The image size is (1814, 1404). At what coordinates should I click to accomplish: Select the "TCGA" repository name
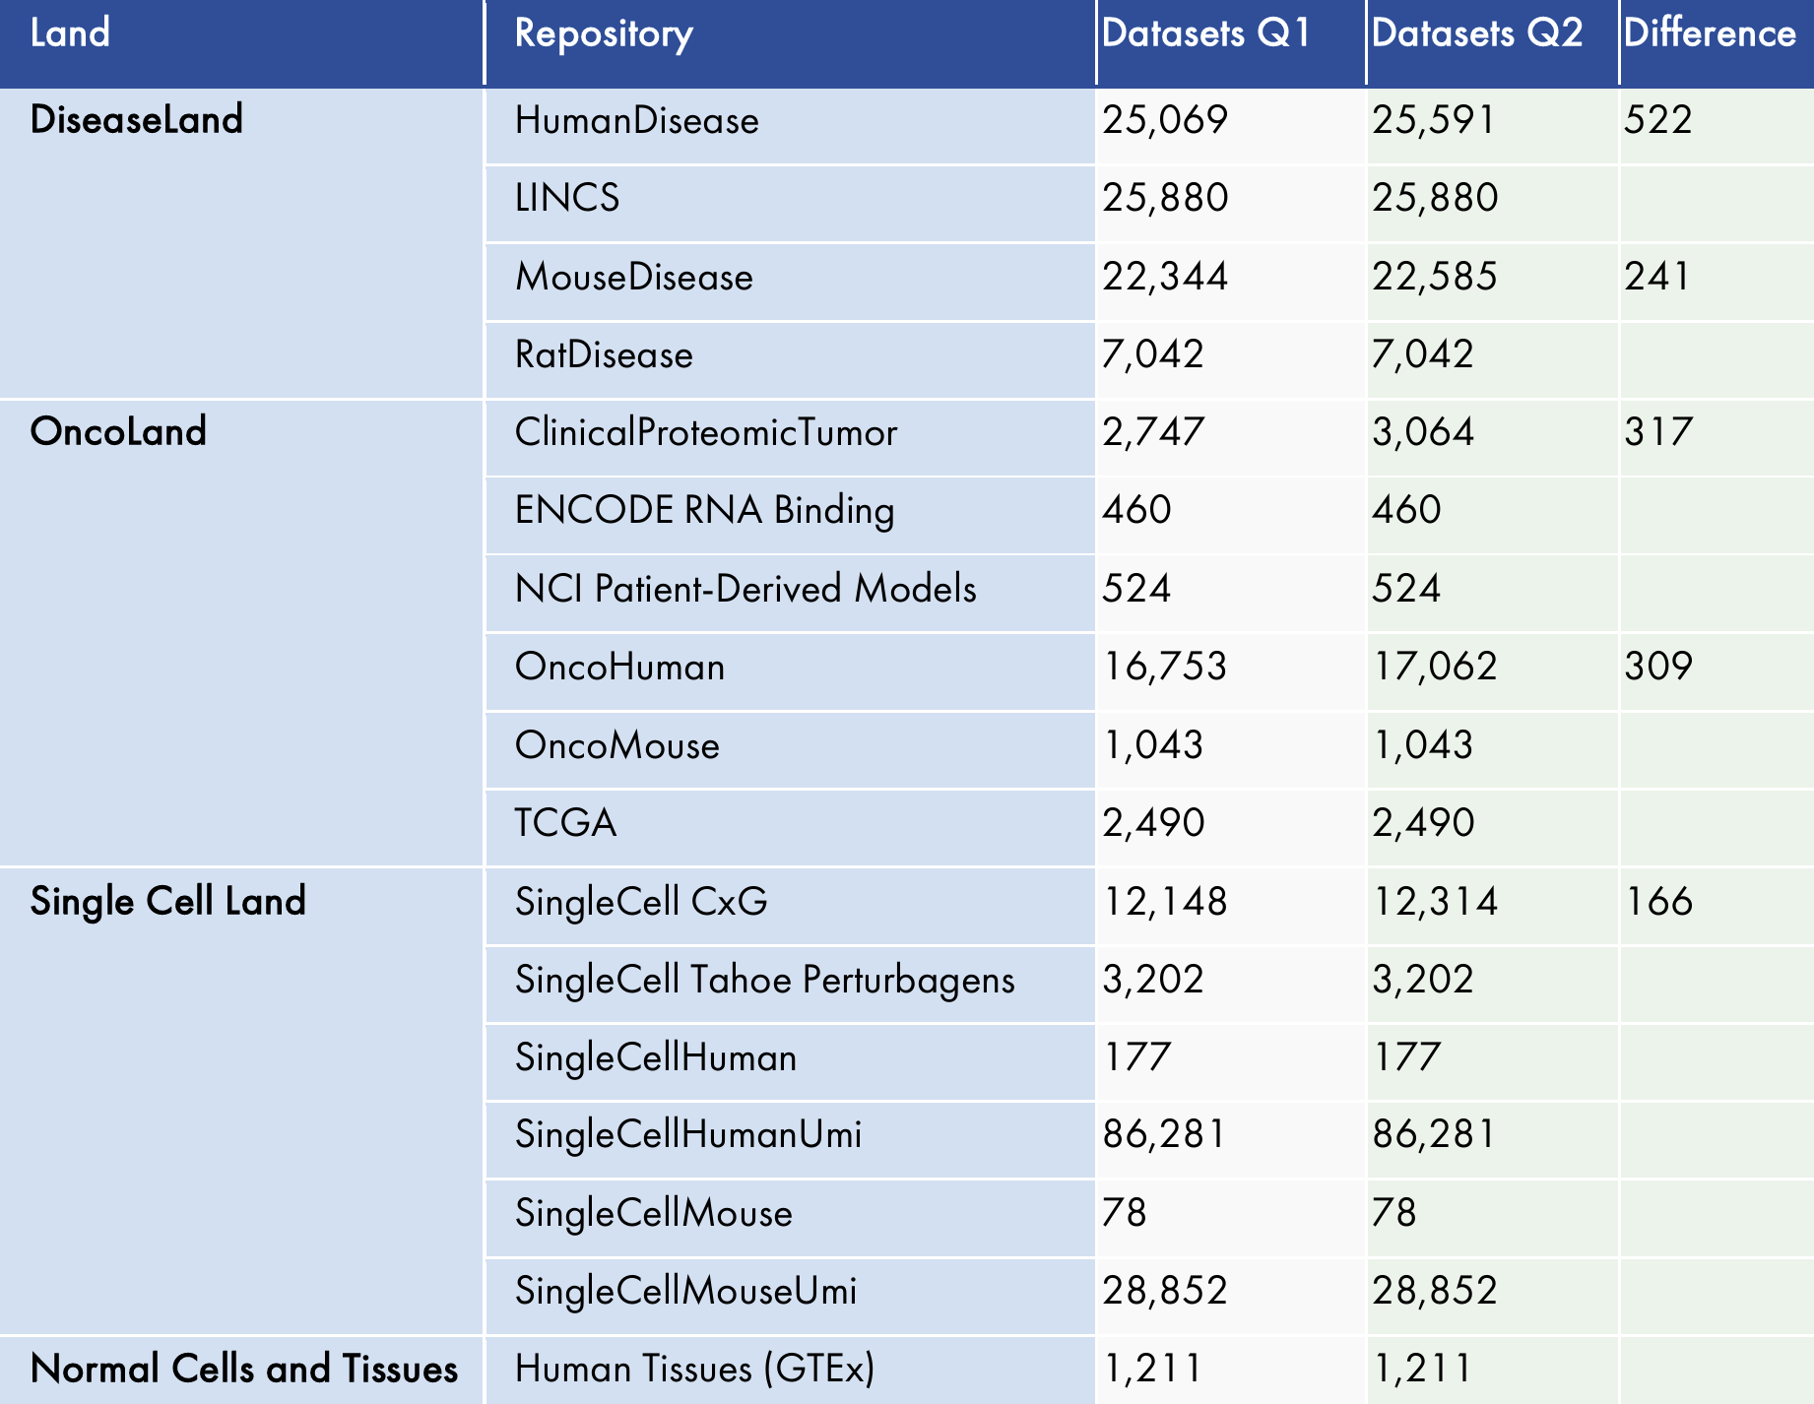point(566,823)
